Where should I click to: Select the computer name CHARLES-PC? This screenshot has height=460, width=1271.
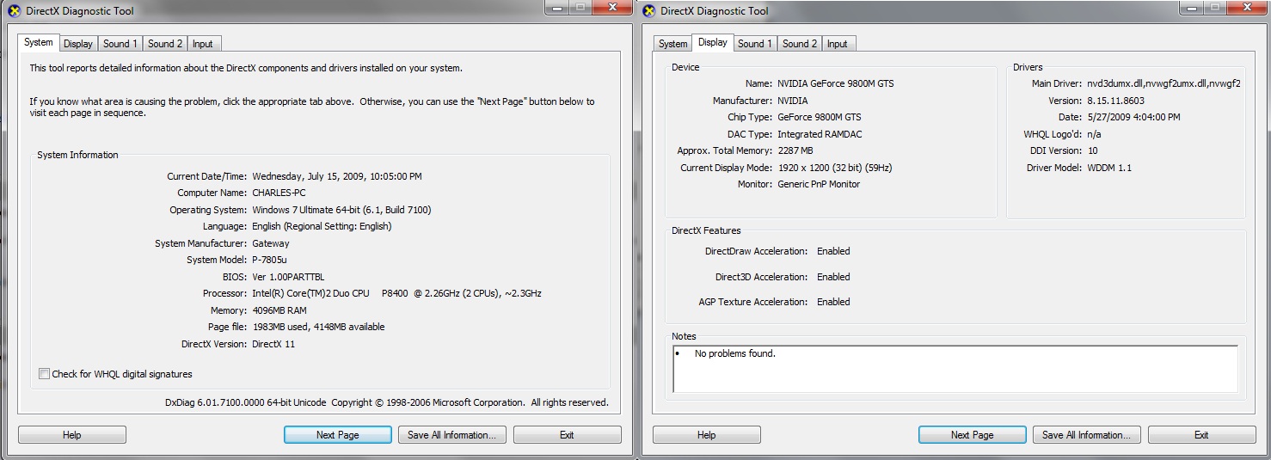(279, 193)
